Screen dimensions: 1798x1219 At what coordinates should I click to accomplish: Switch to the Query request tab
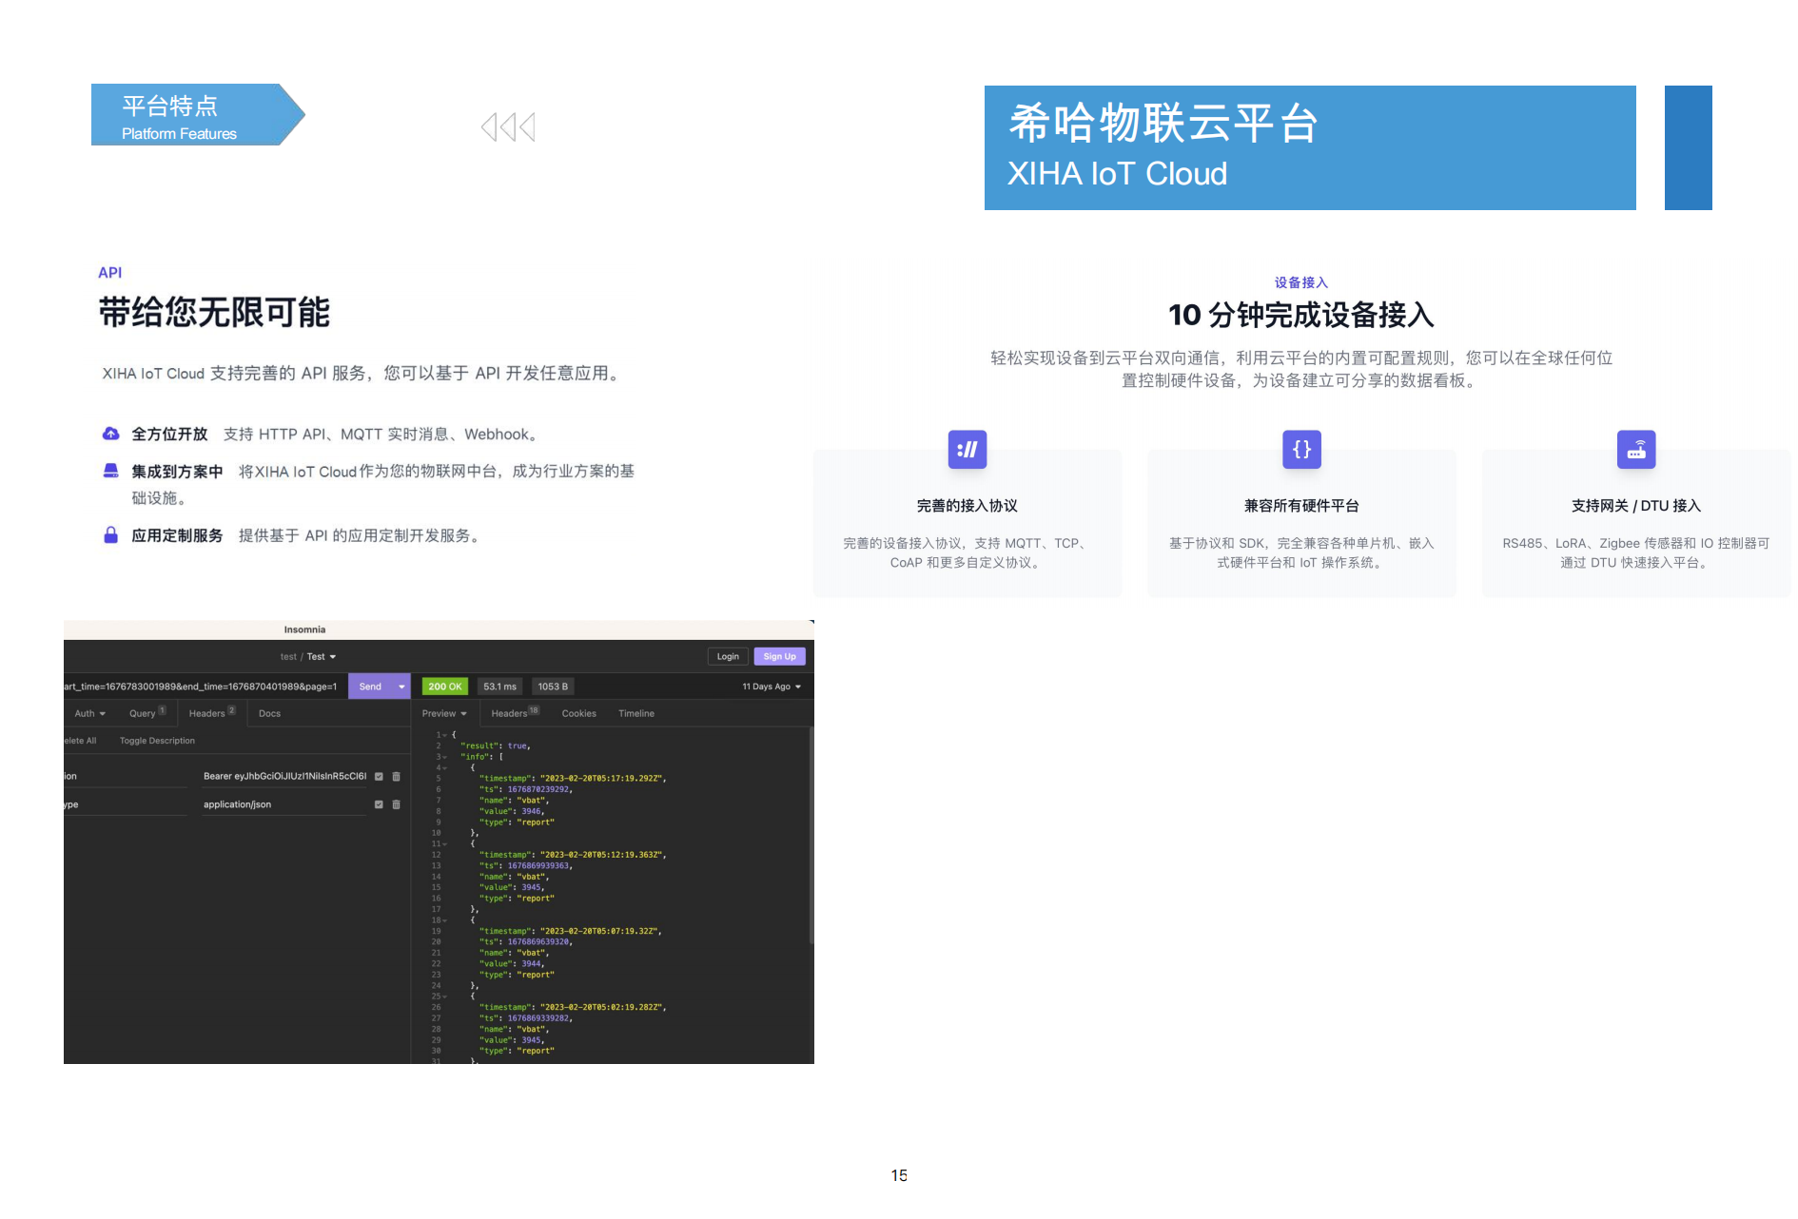click(x=147, y=713)
